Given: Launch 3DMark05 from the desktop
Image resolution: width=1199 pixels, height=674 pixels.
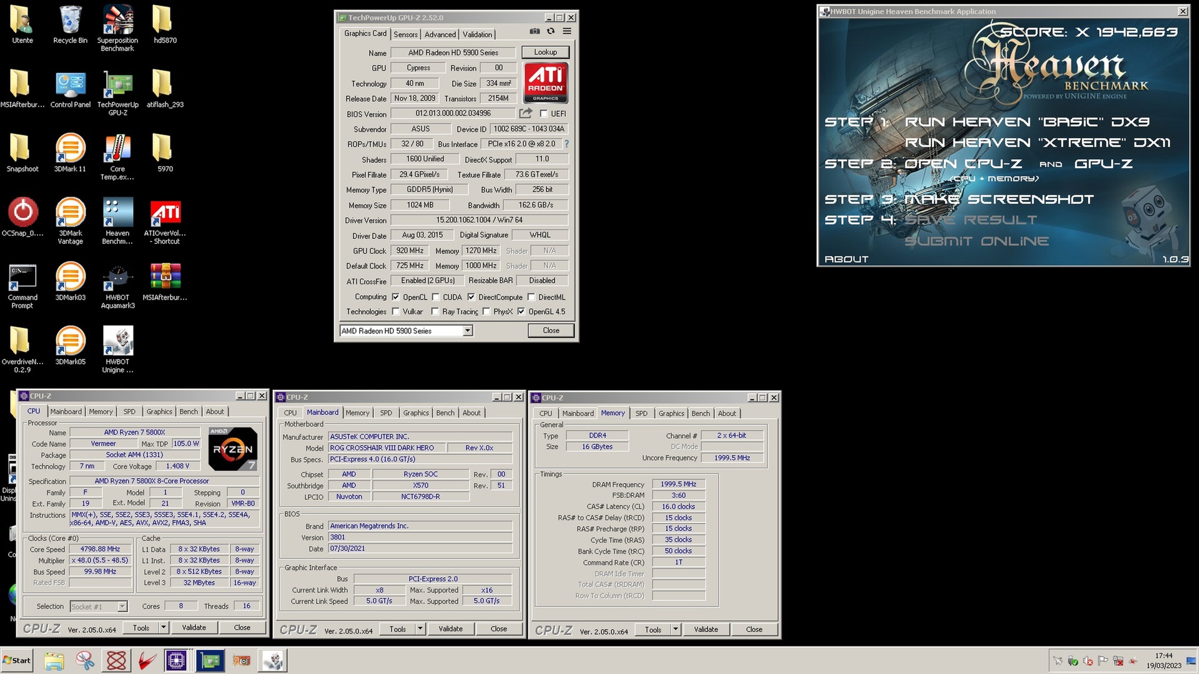Looking at the screenshot, I should 70,345.
